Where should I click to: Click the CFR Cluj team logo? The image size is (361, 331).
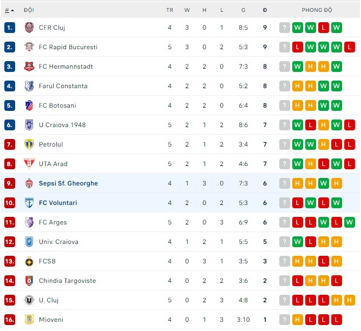(29, 28)
